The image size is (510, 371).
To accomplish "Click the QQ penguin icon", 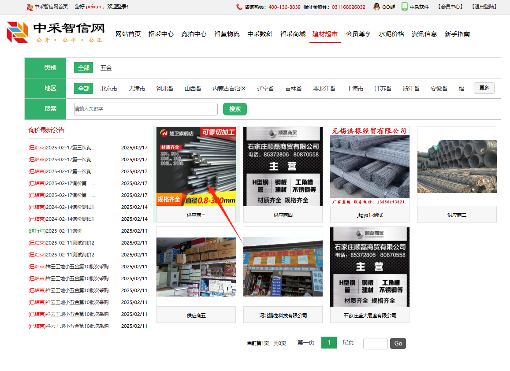I will click(x=376, y=7).
